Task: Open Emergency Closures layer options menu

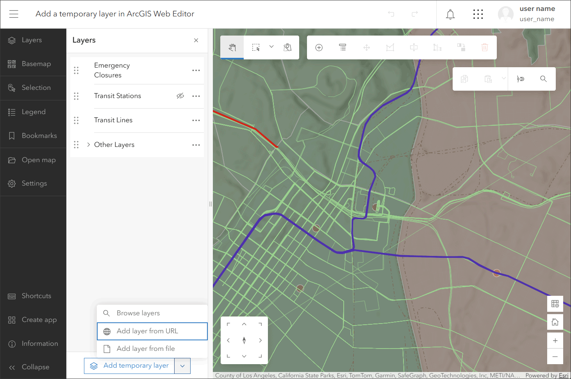Action: point(196,70)
